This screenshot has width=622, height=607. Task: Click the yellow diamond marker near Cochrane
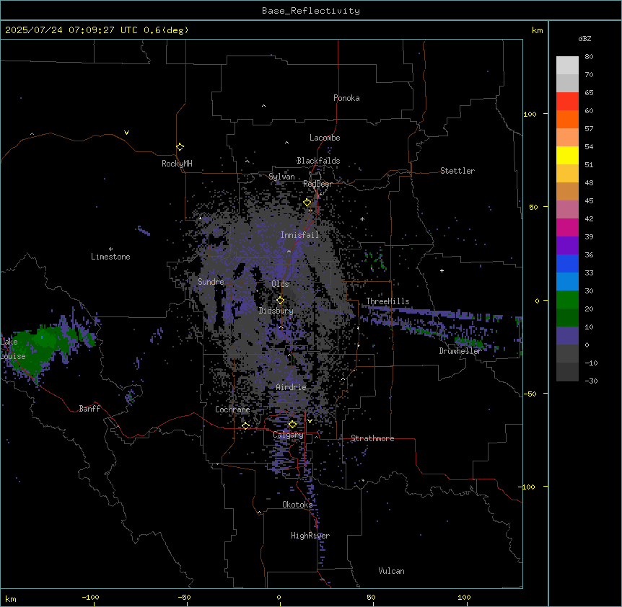(245, 426)
